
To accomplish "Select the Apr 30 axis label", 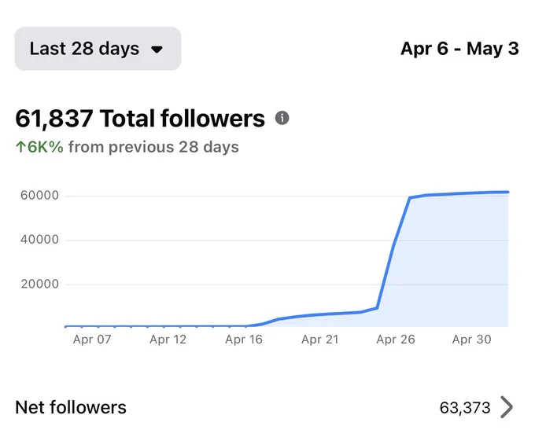I will pos(471,340).
